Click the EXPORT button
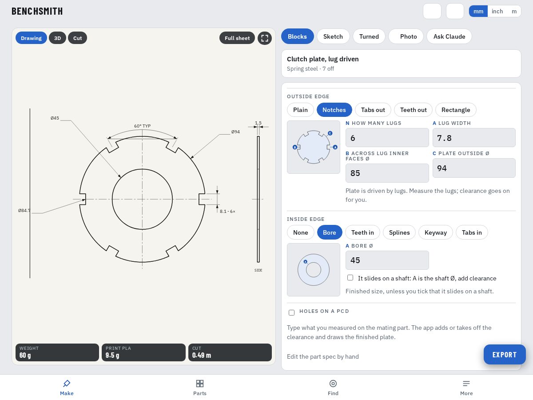 [505, 355]
